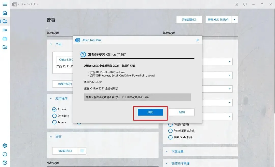Screen dimensions: 275x167
Task: Collapse the 安装文件管理 section
Action: [x=167, y=163]
